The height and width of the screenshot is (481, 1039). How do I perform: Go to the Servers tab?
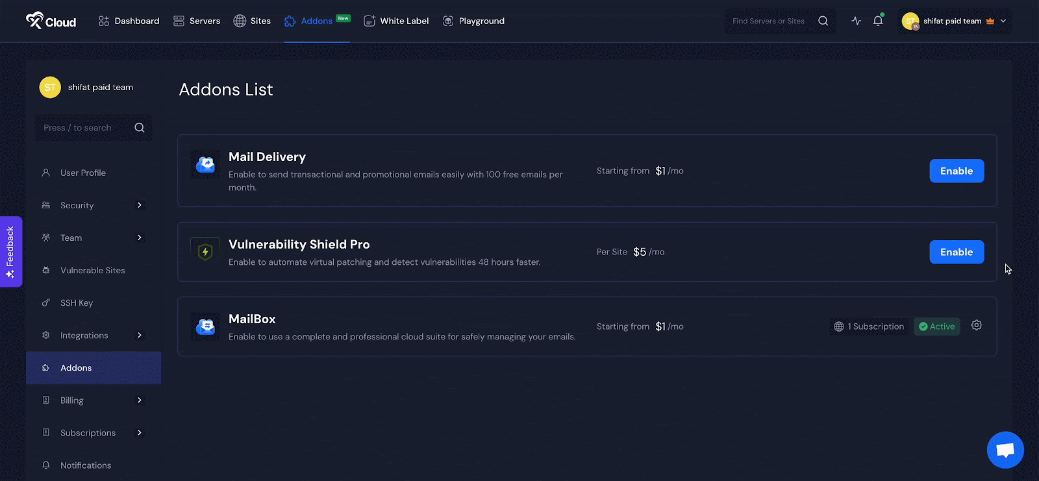[197, 21]
